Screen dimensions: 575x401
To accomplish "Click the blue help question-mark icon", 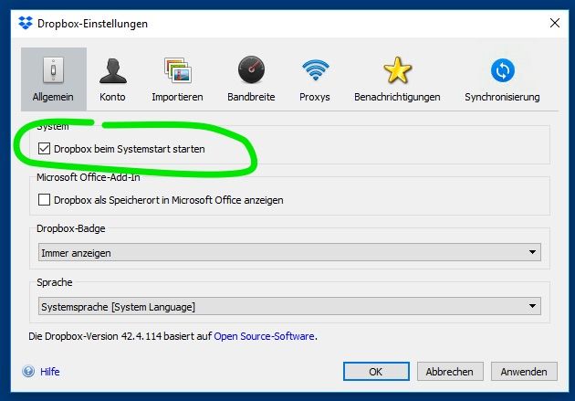I will 28,371.
